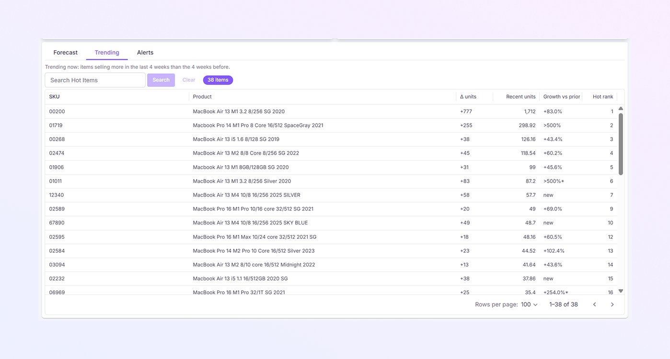Select SKU 03094 cell
The image size is (670, 359).
point(117,265)
